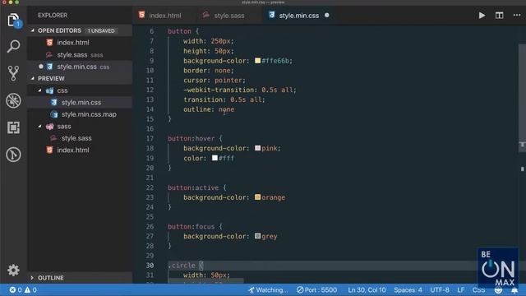Screen dimensions: 526x296
Task: Place cursor on line 14 outline: none
Action: pos(209,109)
